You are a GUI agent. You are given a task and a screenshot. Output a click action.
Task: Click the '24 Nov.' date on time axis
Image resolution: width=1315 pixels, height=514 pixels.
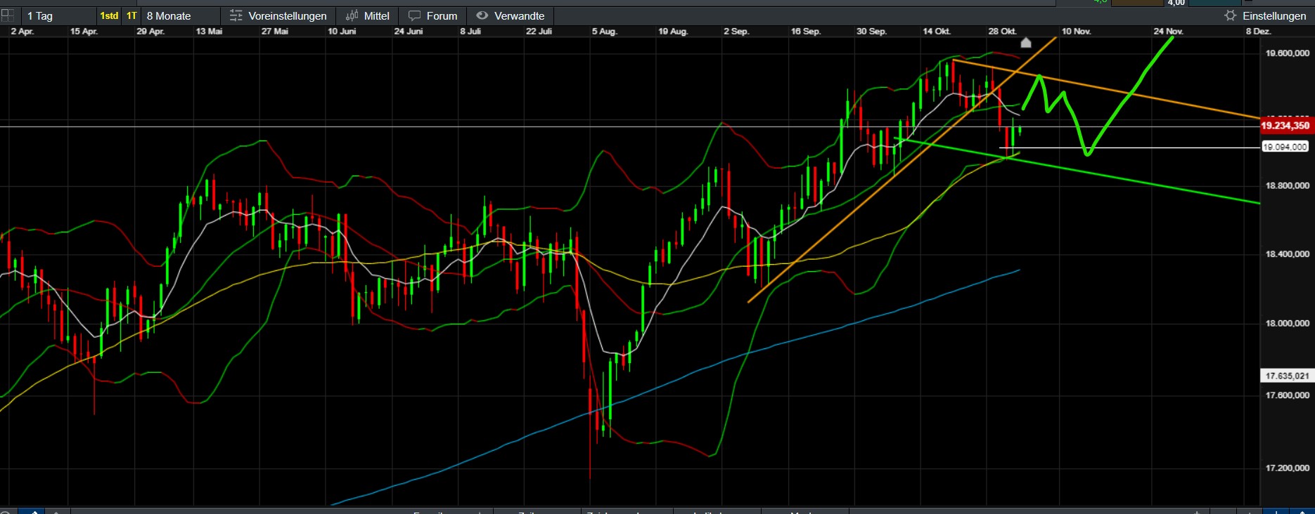(x=1168, y=32)
